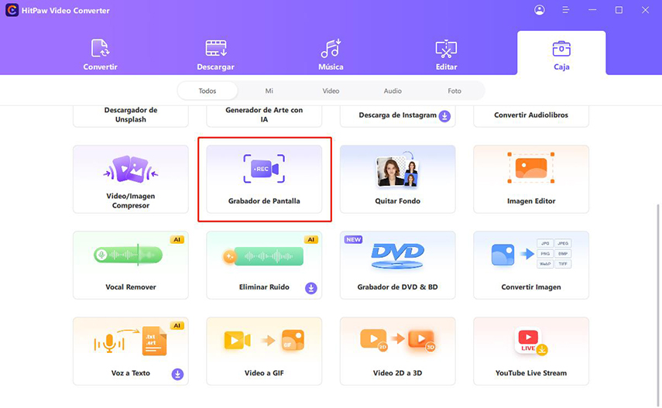The width and height of the screenshot is (662, 408).
Task: Click the Vocal Remover label
Action: 131,287
